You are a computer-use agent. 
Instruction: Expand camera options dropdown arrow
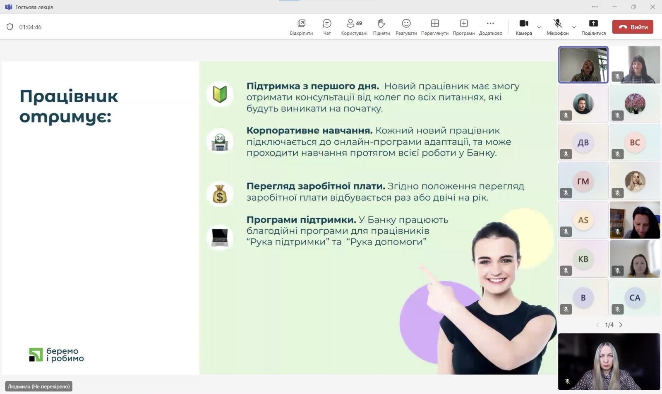pyautogui.click(x=539, y=27)
